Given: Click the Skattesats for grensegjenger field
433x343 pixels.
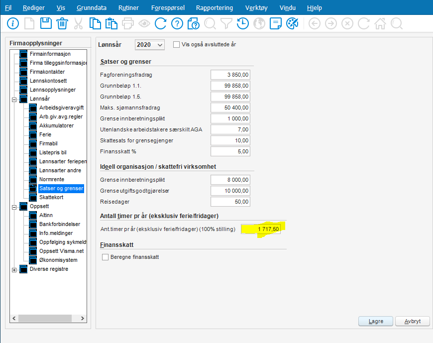Looking at the screenshot, I should (230, 140).
